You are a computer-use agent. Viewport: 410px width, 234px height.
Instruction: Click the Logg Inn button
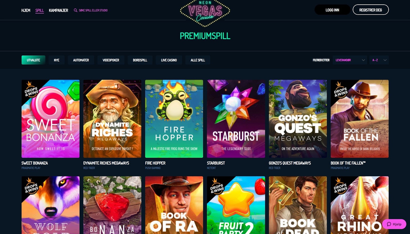(x=332, y=10)
